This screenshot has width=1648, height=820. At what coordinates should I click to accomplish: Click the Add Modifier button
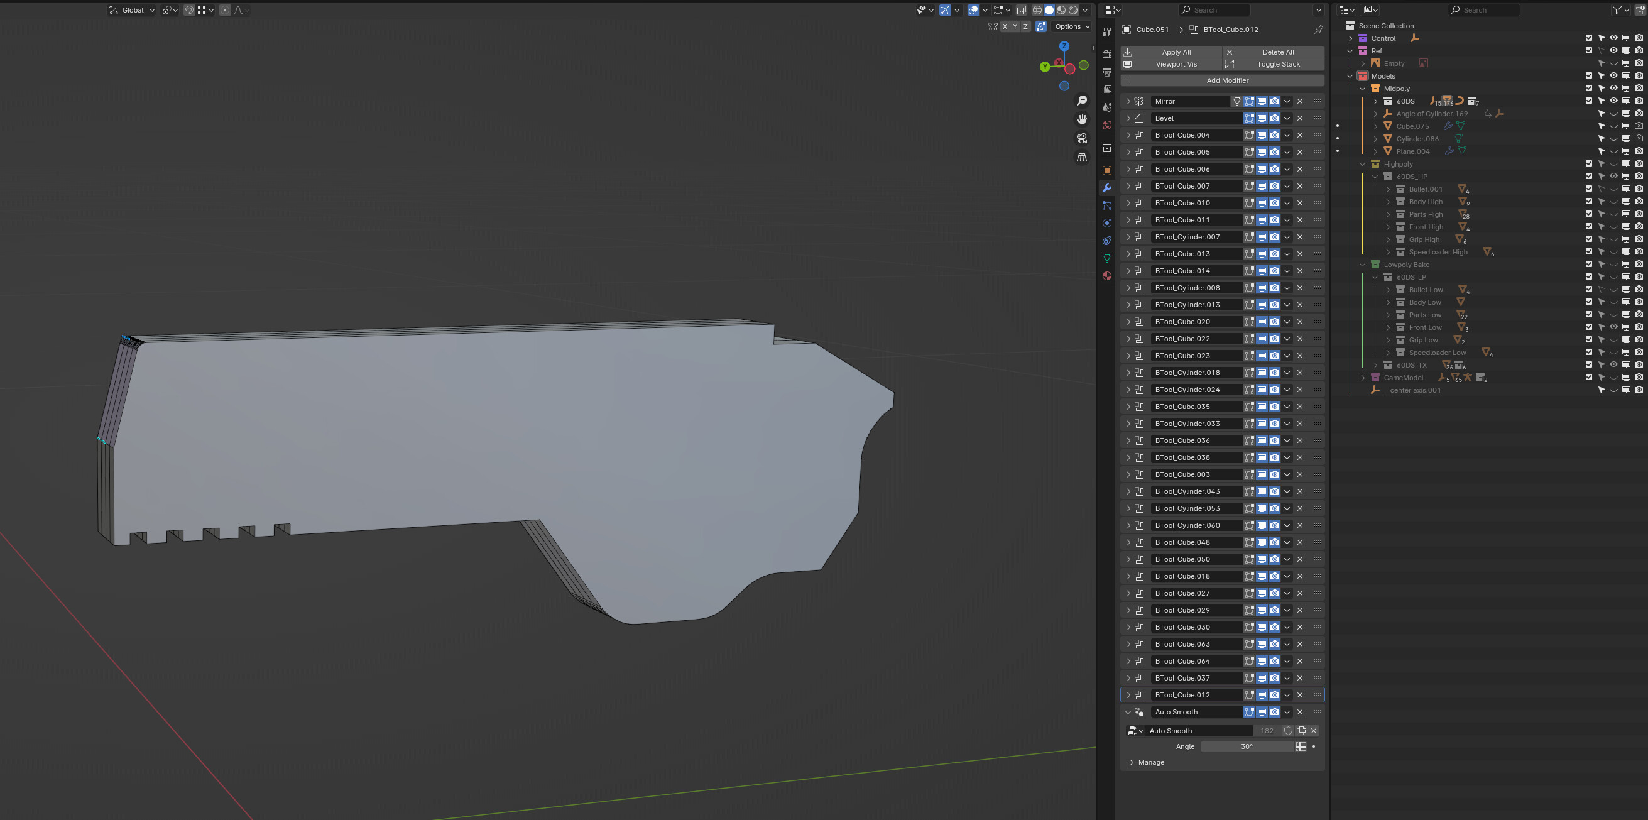tap(1223, 80)
